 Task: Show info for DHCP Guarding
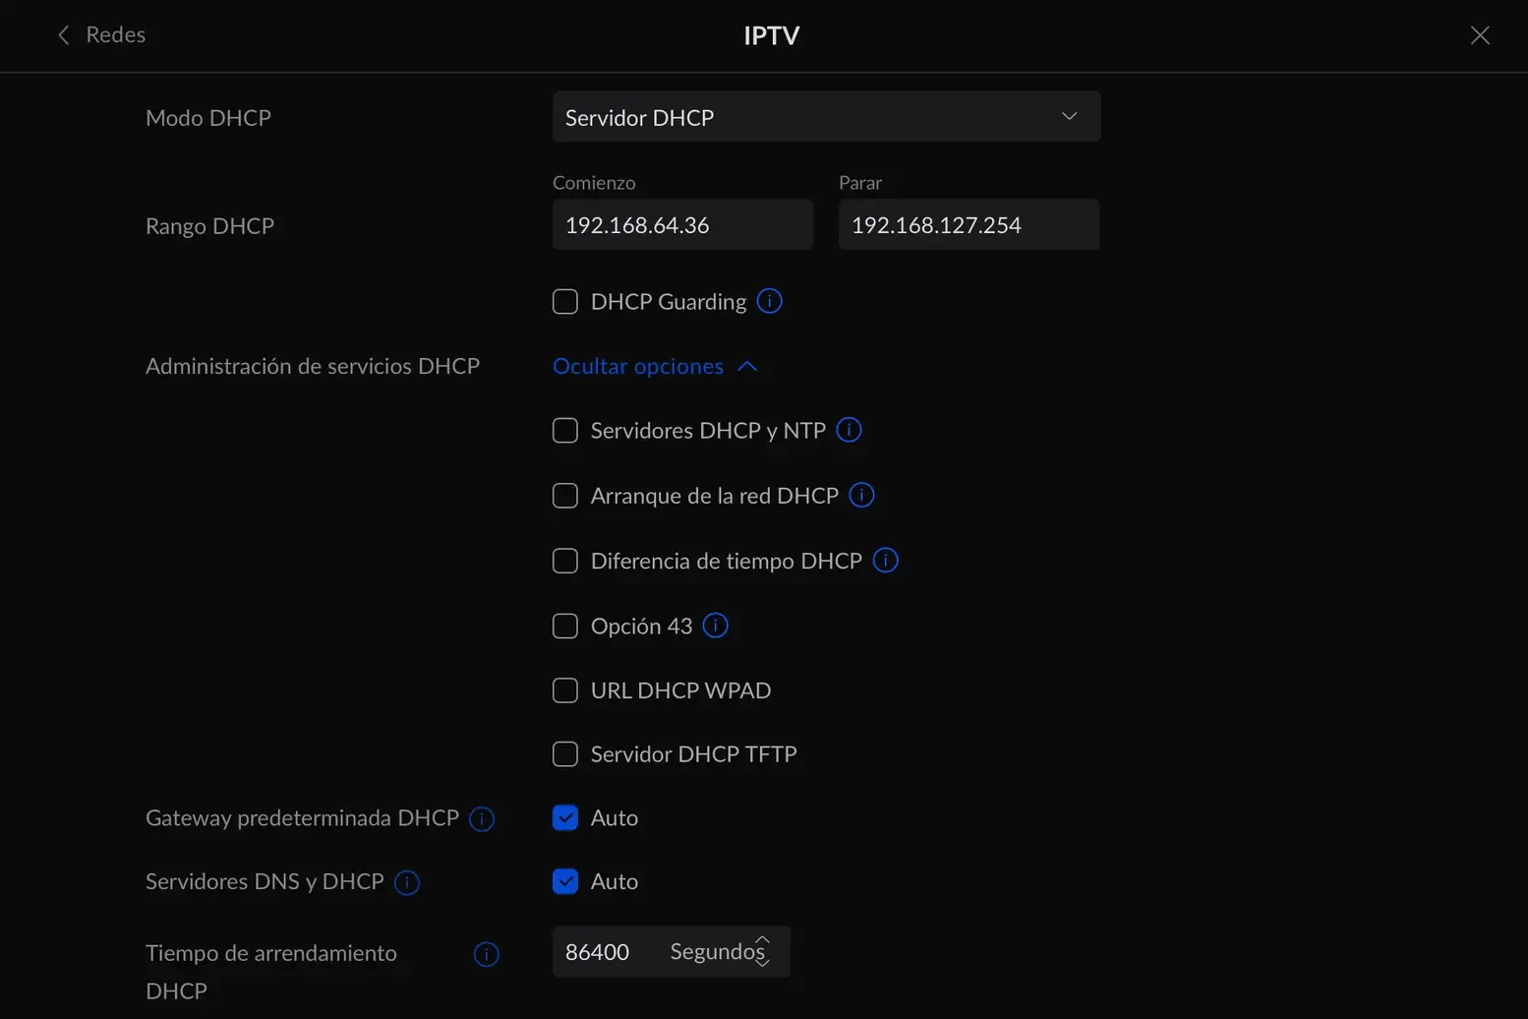click(x=770, y=301)
